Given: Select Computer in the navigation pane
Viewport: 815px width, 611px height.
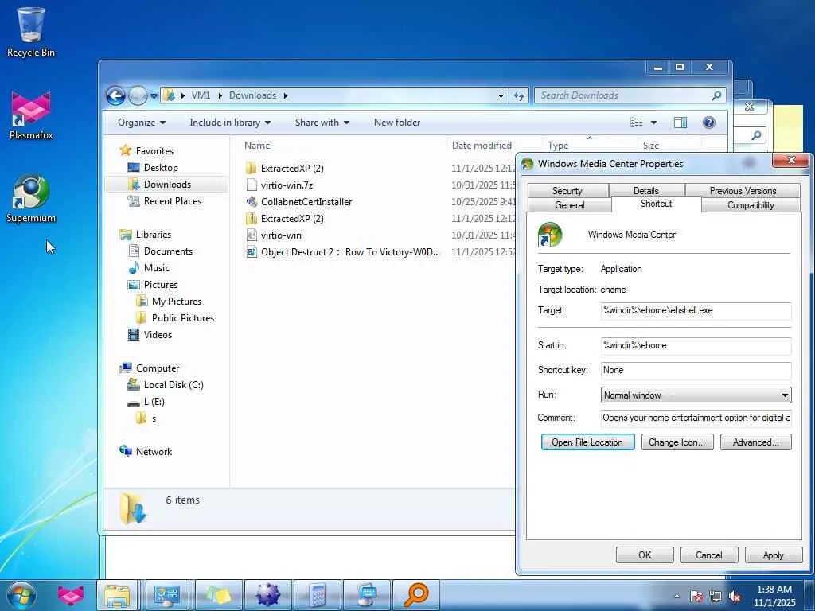Looking at the screenshot, I should pos(158,368).
